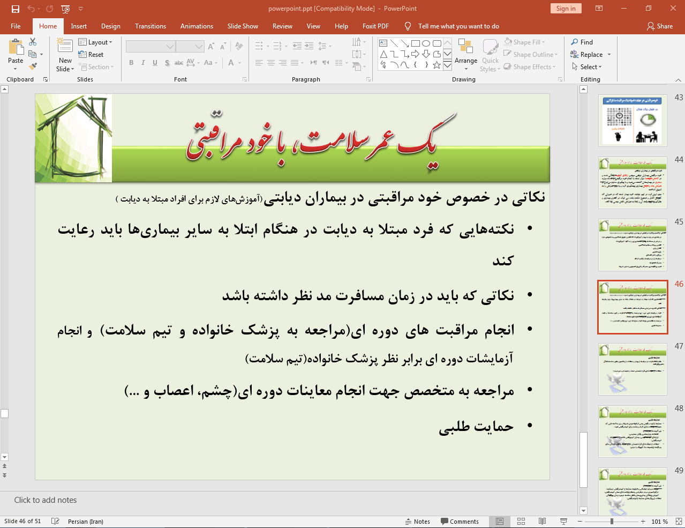Click the Reset slide button
This screenshot has width=685, height=528.
tap(91, 54)
